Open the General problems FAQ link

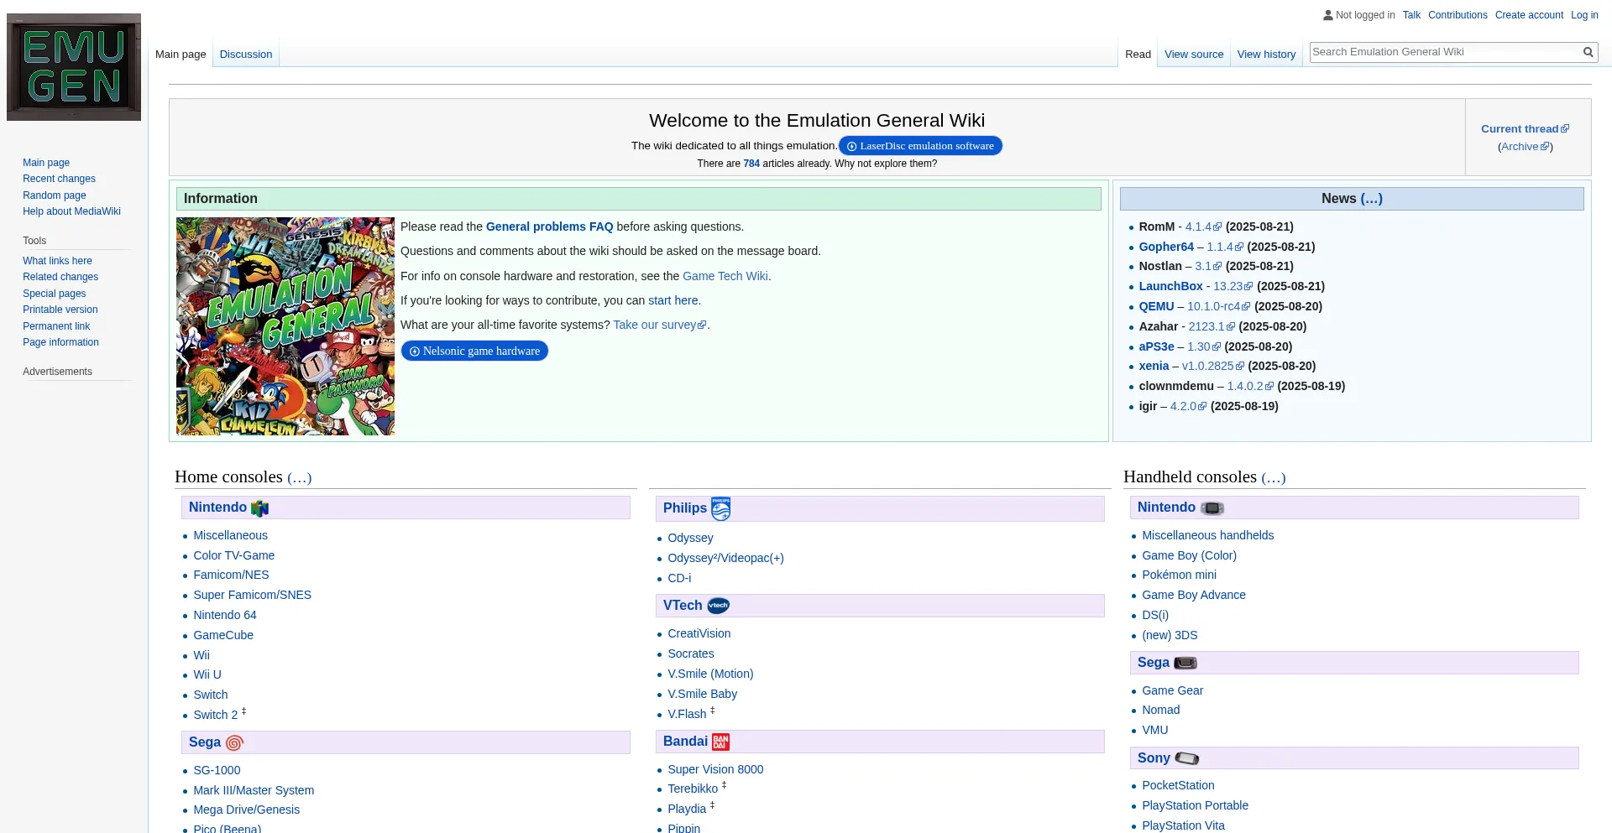click(550, 226)
